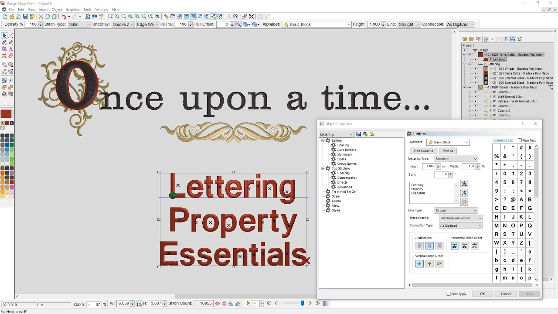The image size is (558, 314).
Task: Click the '@' character in the character grid
Action: (x=513, y=200)
